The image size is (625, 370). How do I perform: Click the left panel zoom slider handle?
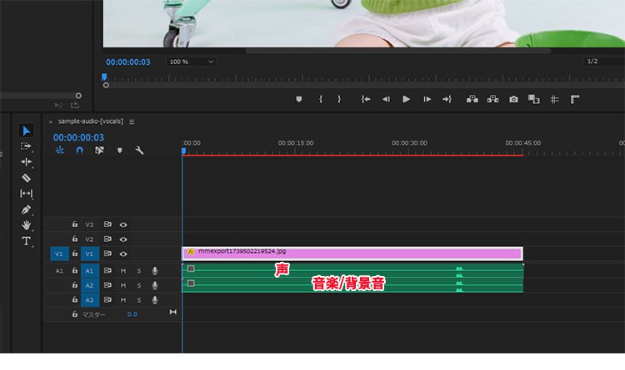click(78, 96)
